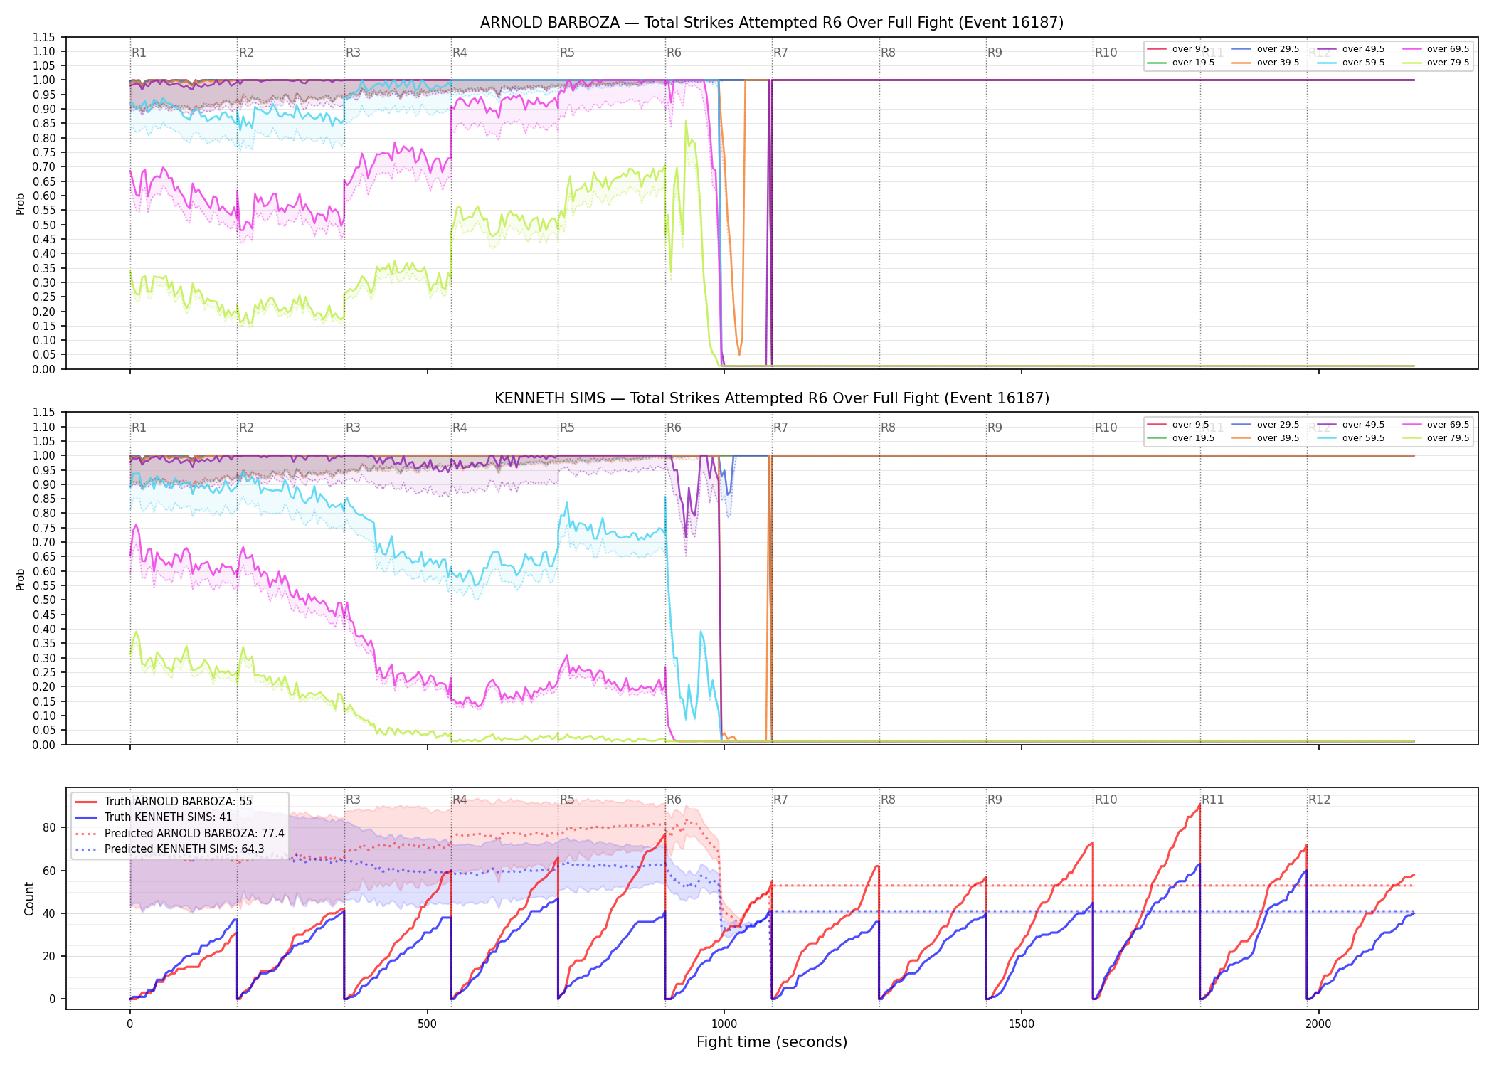Click the 1000 tick label on x-axis
The width and height of the screenshot is (1494, 1067).
pyautogui.click(x=724, y=1024)
